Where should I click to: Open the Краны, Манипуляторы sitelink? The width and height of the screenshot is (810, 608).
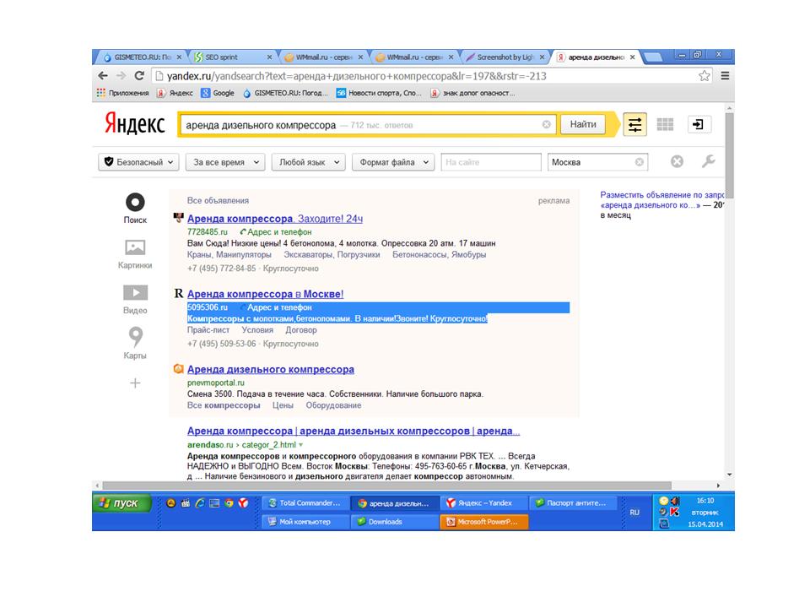pyautogui.click(x=229, y=255)
